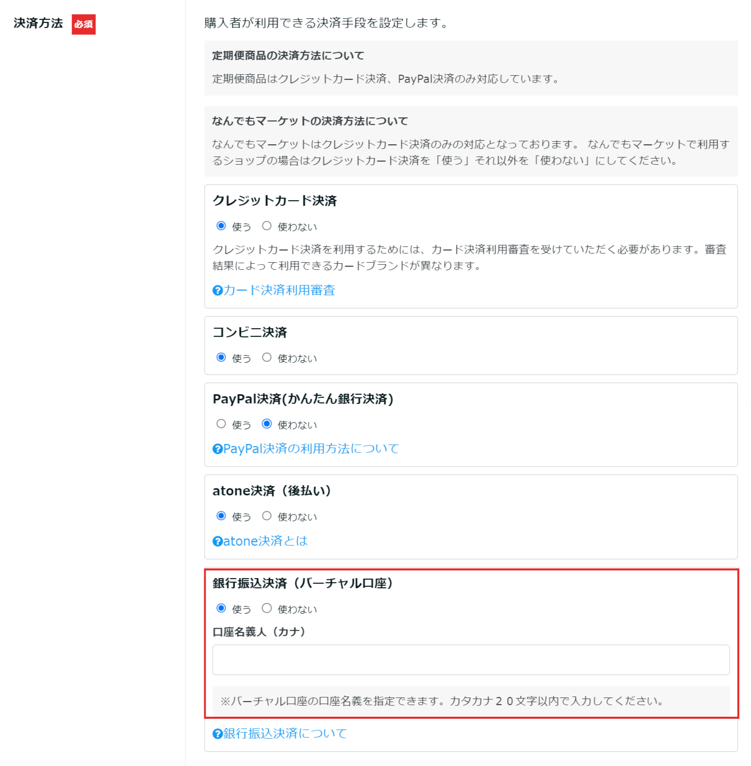
Task: Disable コンビニ決済 with the 使わない radio
Action: click(x=267, y=358)
